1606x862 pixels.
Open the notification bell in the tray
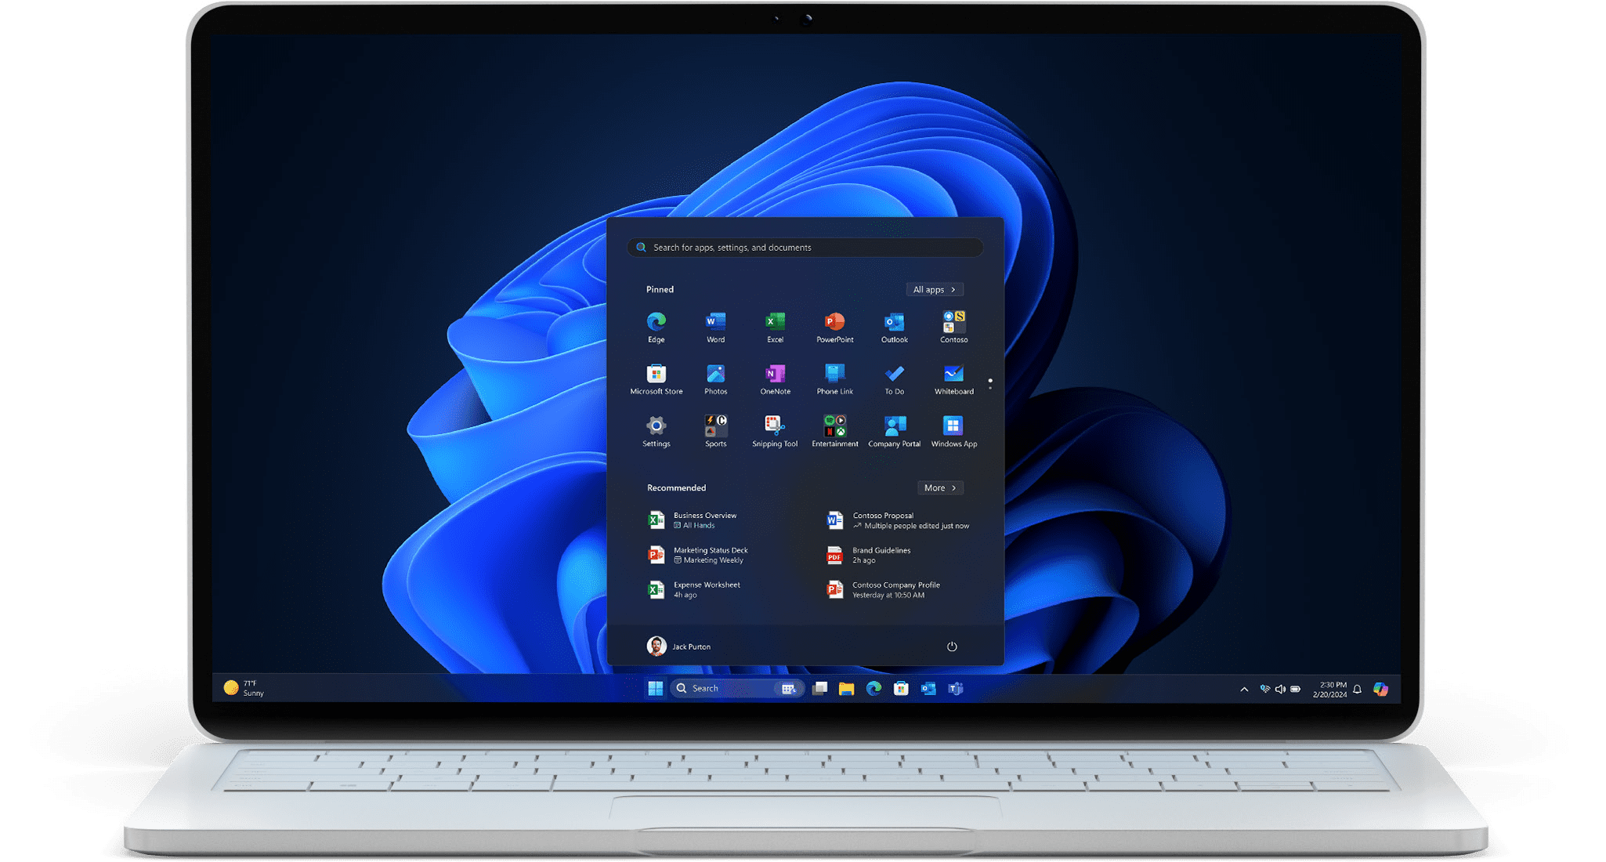1358,689
